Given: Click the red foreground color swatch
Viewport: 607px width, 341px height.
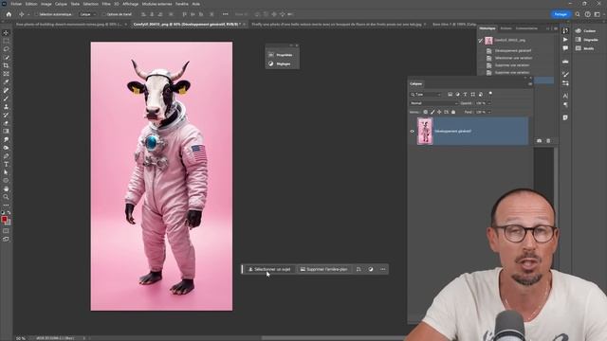Looking at the screenshot, I should pos(4,220).
